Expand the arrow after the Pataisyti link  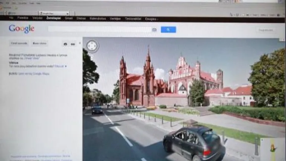click(66, 66)
